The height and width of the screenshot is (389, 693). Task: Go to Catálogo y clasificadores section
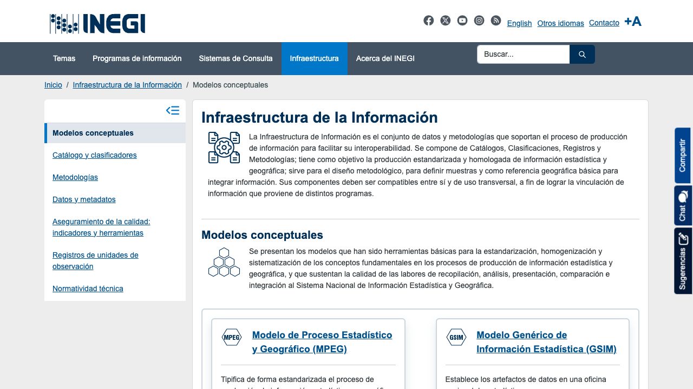tap(94, 155)
